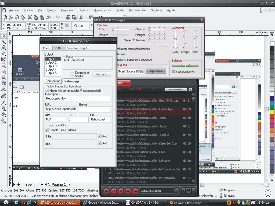Click the Opciones button in DSP Manager

click(x=156, y=71)
